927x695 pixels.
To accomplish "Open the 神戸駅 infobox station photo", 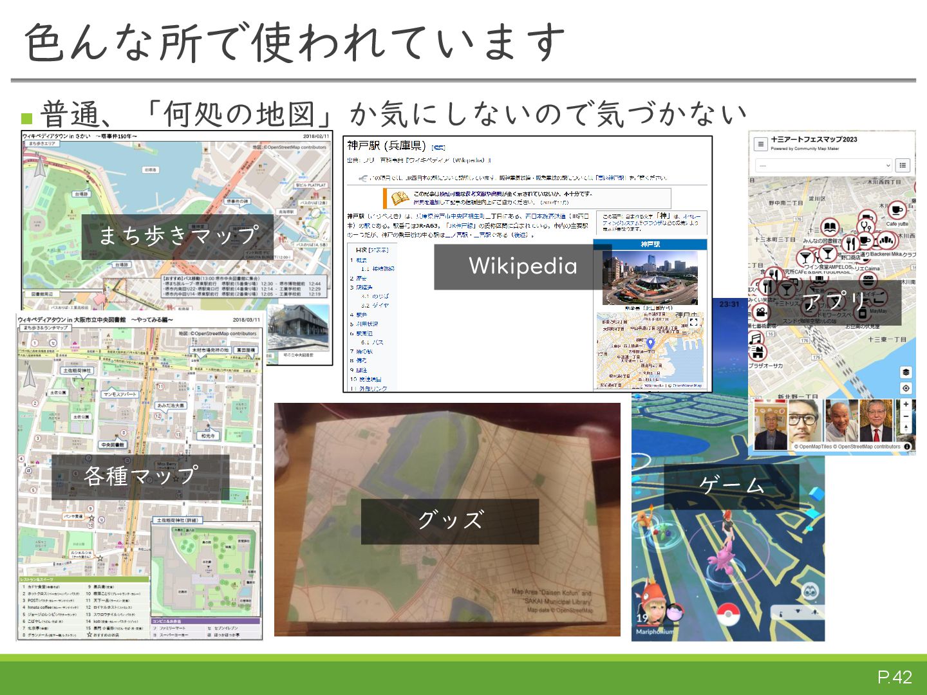I will tap(650, 277).
